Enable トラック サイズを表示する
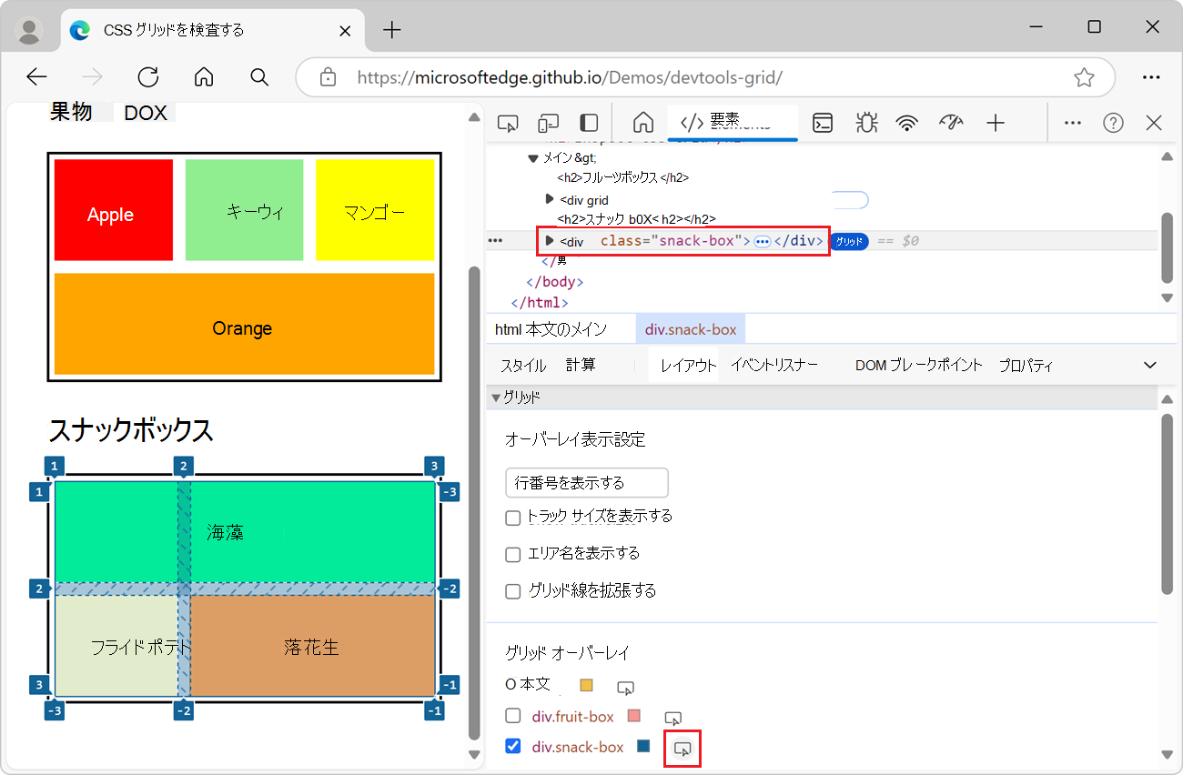 [512, 517]
